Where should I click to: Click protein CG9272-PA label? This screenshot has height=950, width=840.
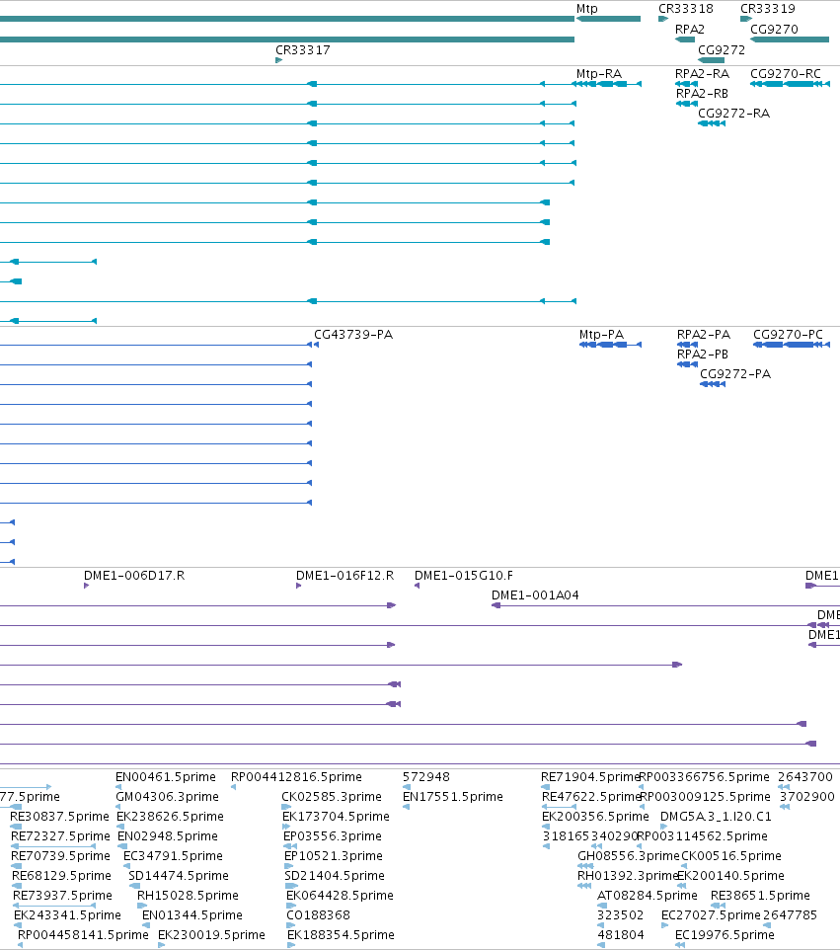(735, 374)
